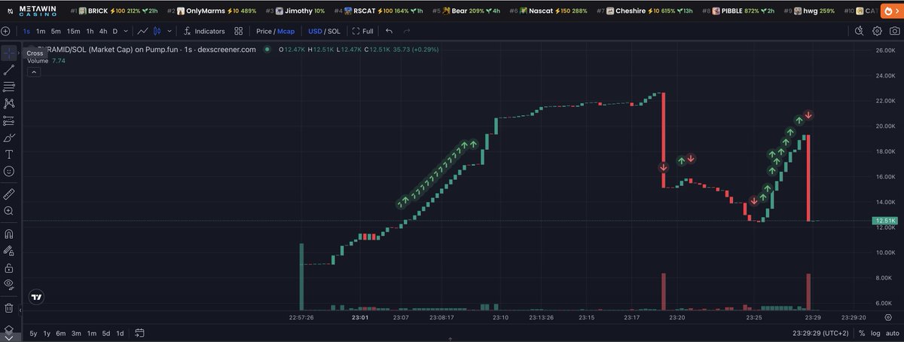Open the Fib retracement tools
904x342 pixels.
click(x=9, y=87)
